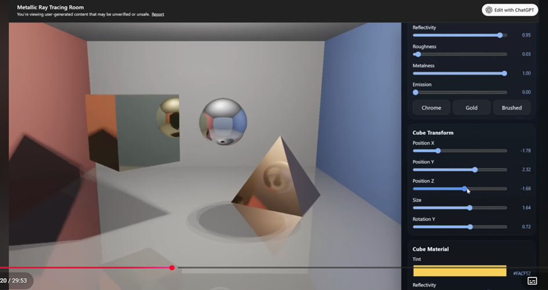The width and height of the screenshot is (548, 290).
Task: Click the unplayed part of the video progress bar
Action: tap(348, 267)
